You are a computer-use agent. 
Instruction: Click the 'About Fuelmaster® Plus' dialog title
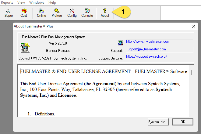pyautogui.click(x=33, y=26)
